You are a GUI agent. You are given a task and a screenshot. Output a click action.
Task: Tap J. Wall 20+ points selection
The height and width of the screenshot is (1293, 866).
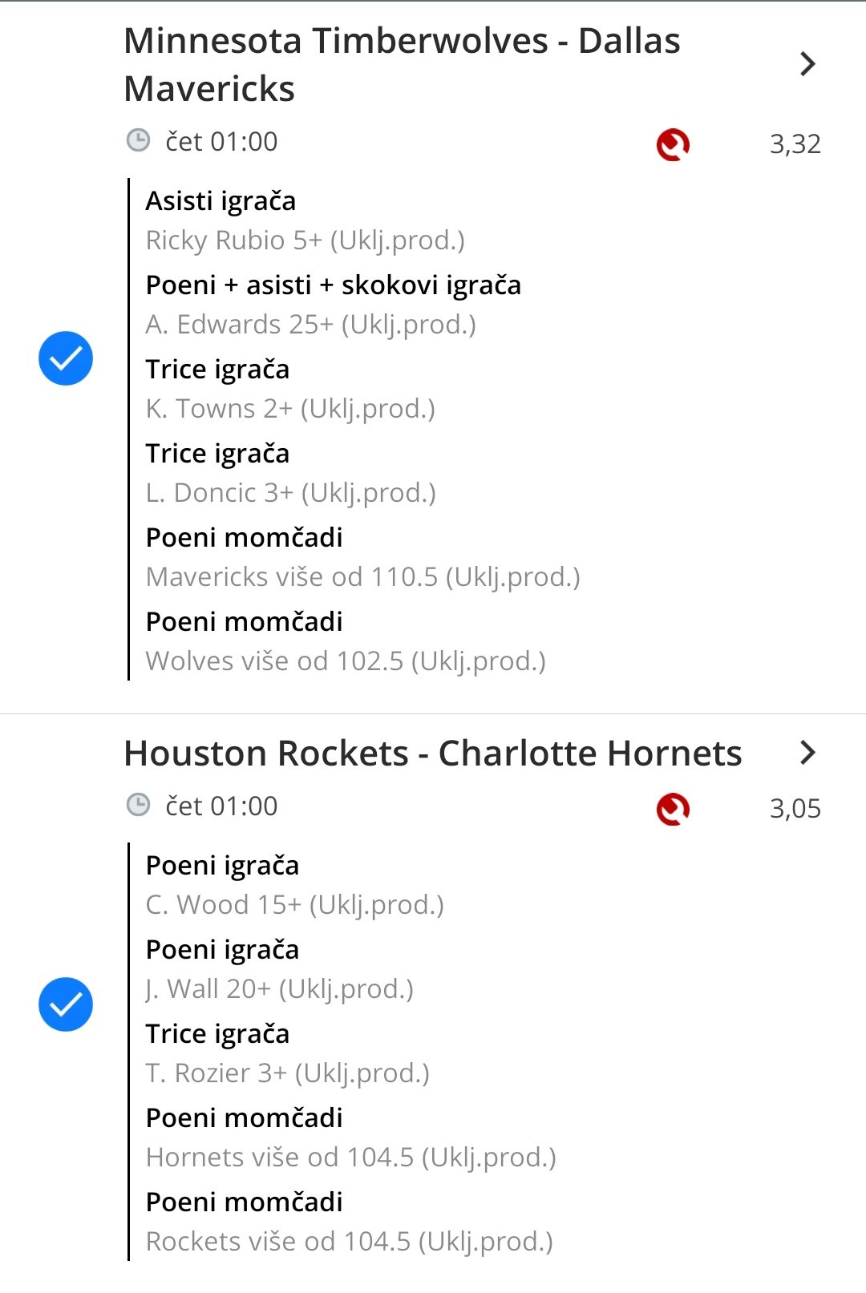[x=280, y=989]
